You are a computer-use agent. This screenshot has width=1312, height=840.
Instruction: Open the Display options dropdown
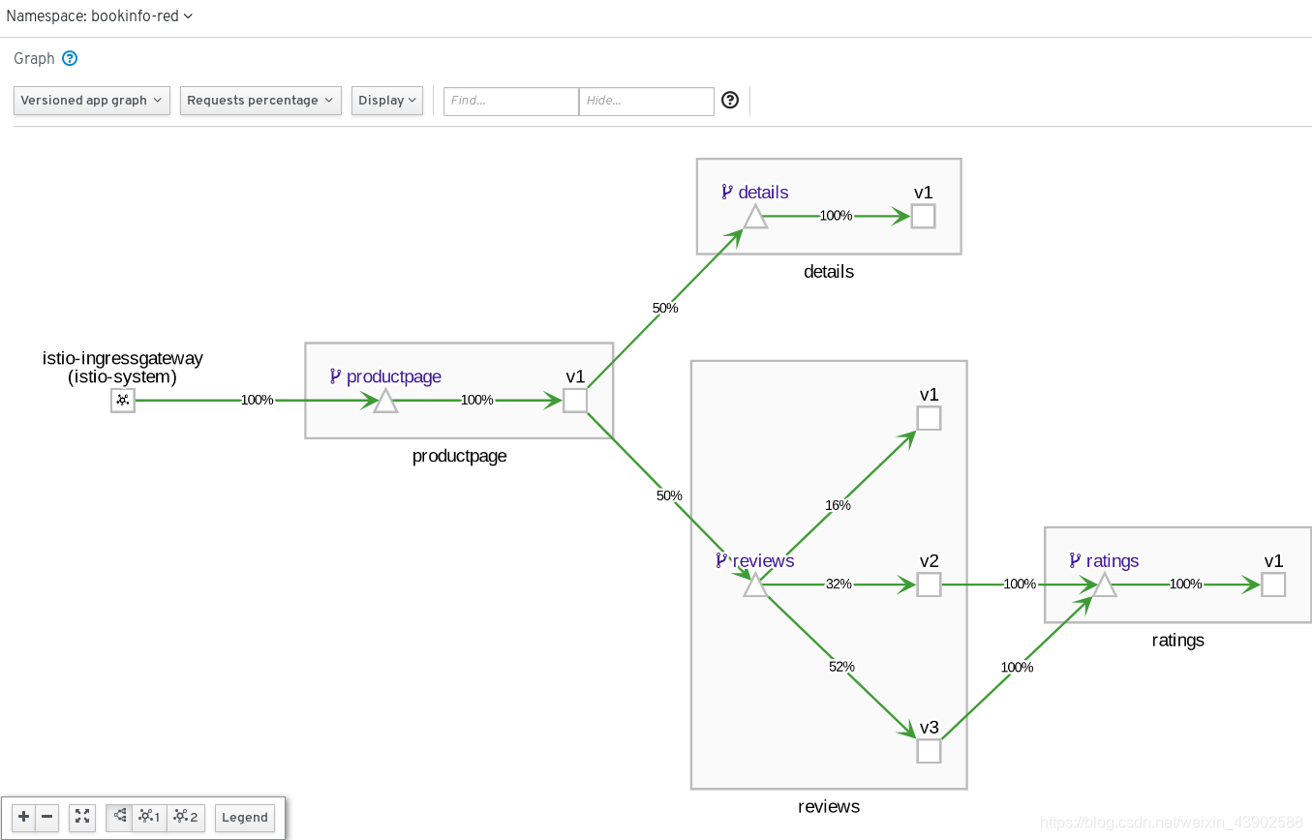[387, 101]
